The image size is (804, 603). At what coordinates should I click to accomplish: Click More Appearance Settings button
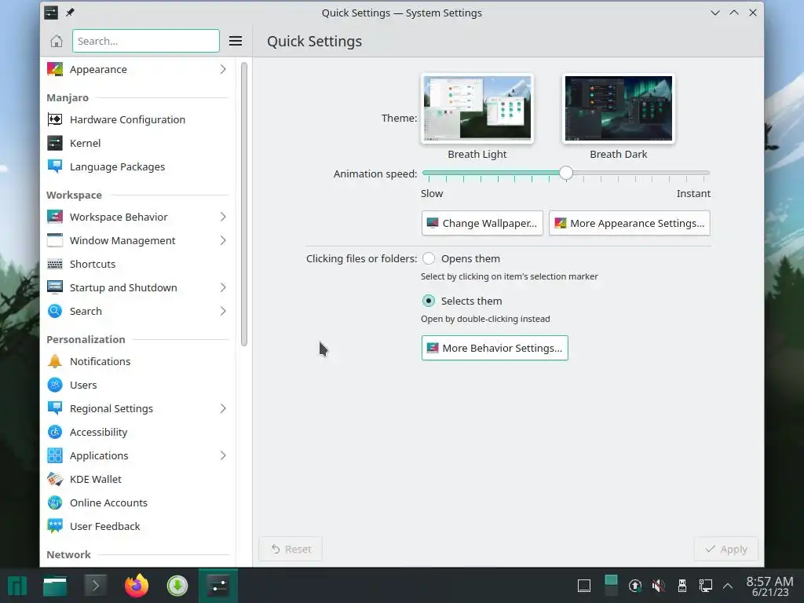[629, 223]
